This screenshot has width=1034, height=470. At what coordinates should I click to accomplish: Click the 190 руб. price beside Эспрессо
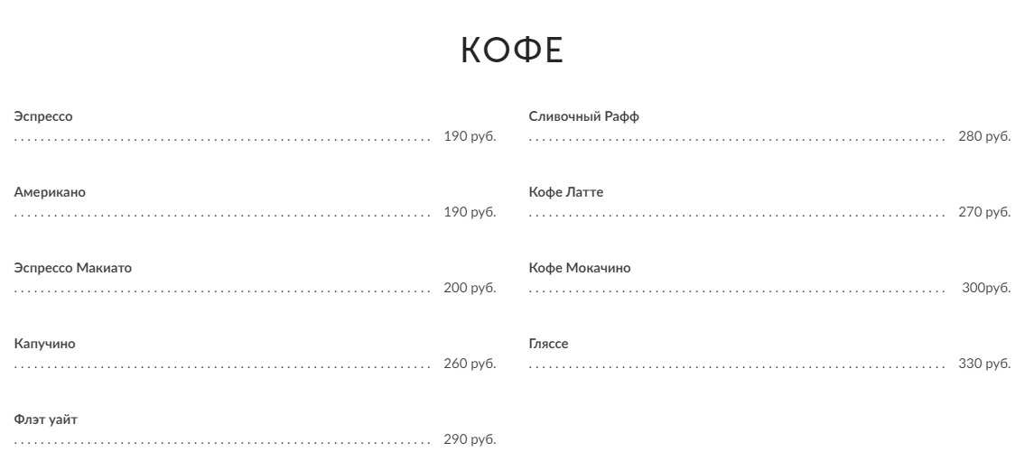[470, 136]
